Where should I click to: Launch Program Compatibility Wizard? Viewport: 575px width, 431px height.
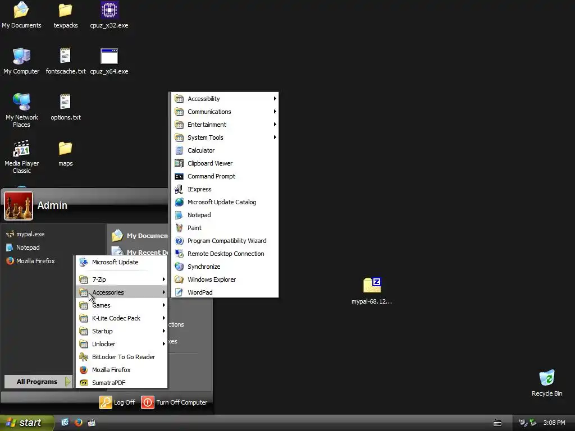[x=225, y=241]
